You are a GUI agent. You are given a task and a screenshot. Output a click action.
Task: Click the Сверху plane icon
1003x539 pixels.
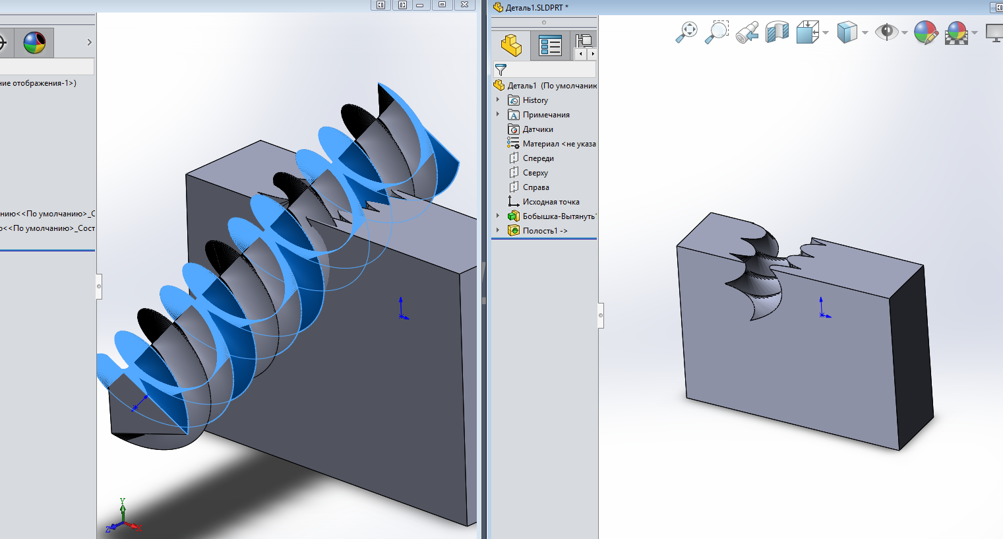coord(514,173)
